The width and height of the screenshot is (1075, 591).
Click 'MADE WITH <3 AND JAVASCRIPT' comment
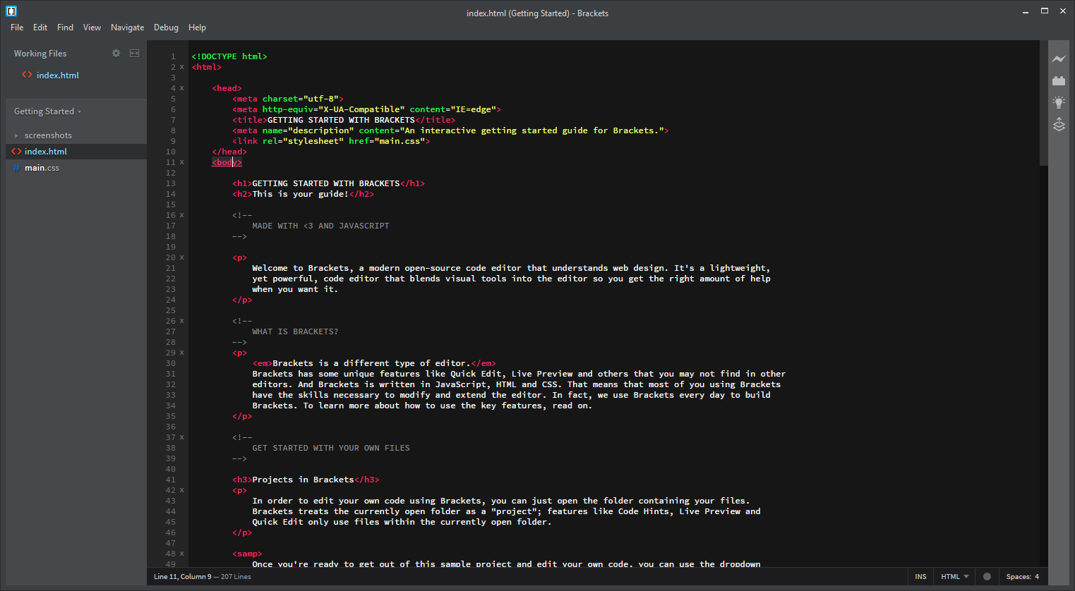tap(321, 226)
